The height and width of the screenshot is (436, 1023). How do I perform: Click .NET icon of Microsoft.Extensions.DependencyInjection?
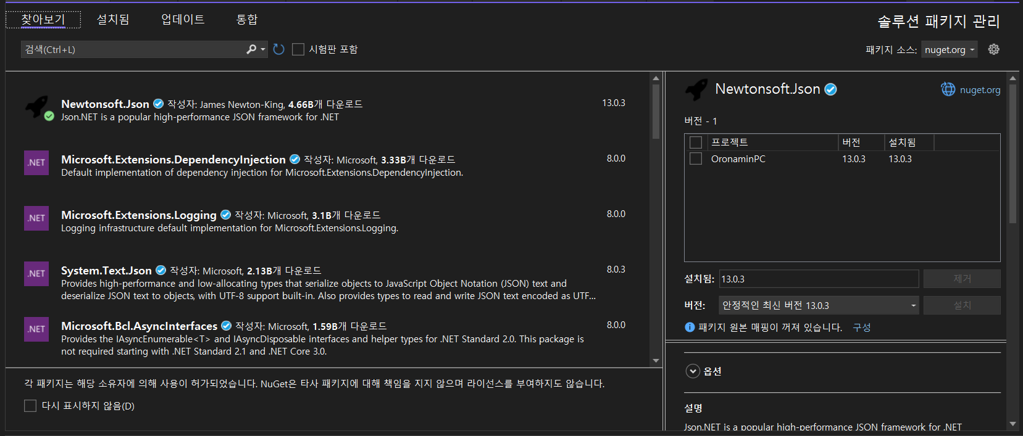point(36,163)
